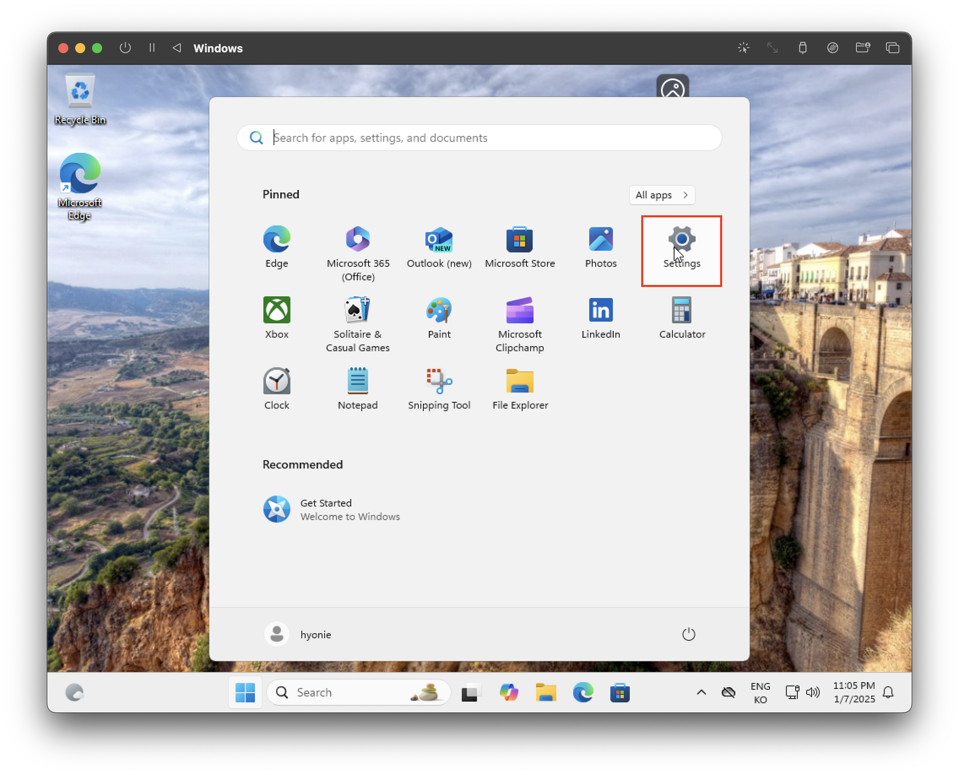Click the Windows Start button
959x775 pixels.
coord(245,692)
